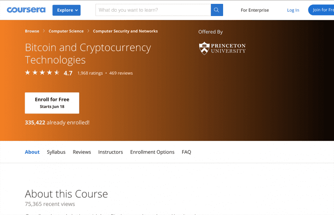This screenshot has height=215, width=334.
Task: Click the 'Bitcoin and Cryptocurrency Technologies' title
Action: click(88, 53)
